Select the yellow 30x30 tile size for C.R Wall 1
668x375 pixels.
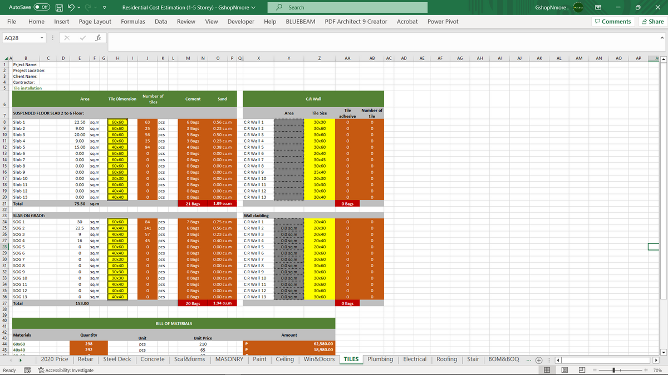(x=320, y=122)
